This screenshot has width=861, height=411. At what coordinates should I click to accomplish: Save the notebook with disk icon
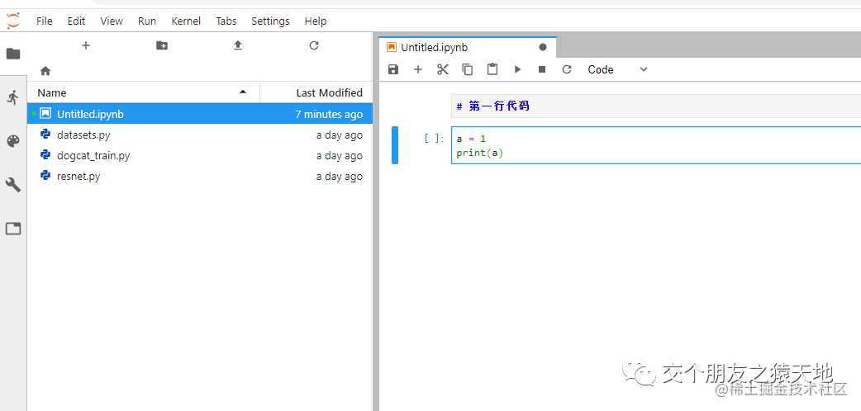[x=392, y=69]
